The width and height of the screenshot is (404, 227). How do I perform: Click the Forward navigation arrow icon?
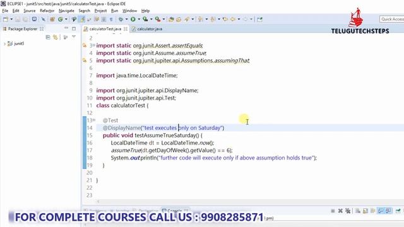[x=245, y=19]
